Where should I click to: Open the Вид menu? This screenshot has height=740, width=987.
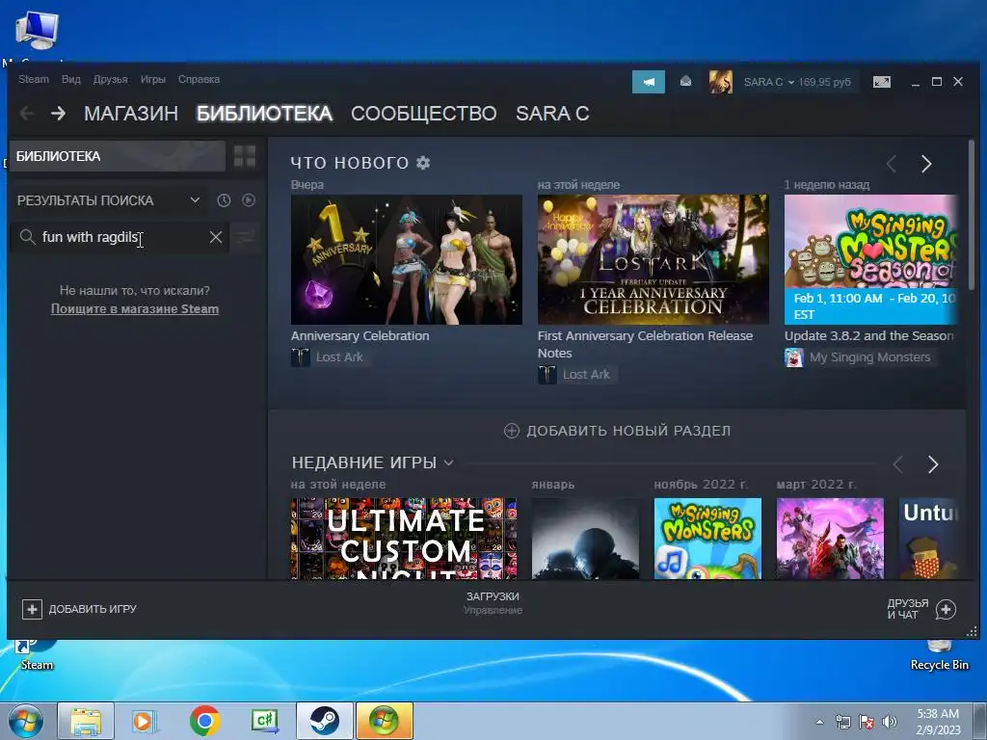coord(71,79)
